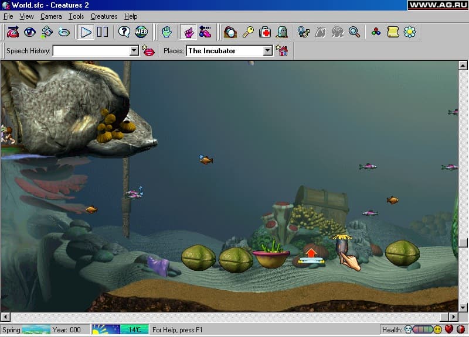The image size is (469, 337).
Task: Click the blue flower icon
Action: (410, 32)
